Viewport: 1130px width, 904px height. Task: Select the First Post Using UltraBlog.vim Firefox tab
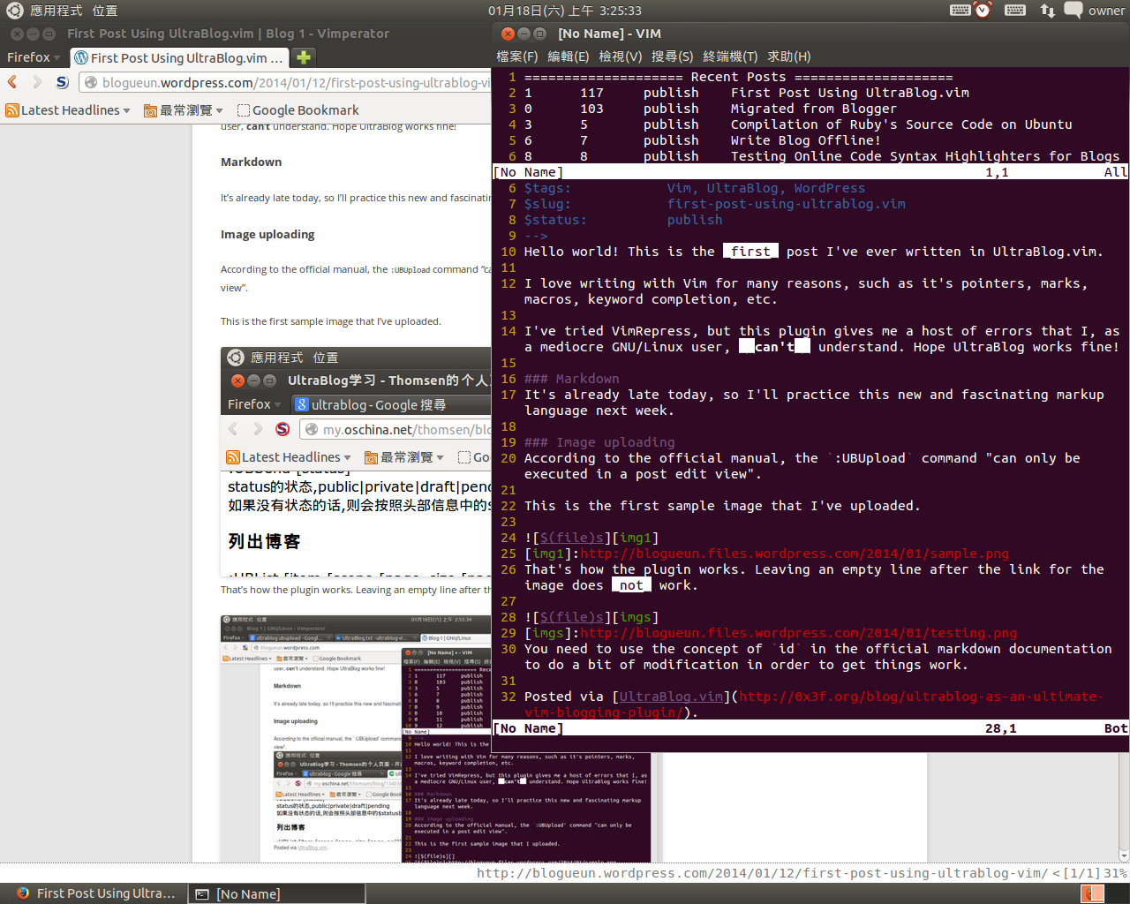click(179, 57)
